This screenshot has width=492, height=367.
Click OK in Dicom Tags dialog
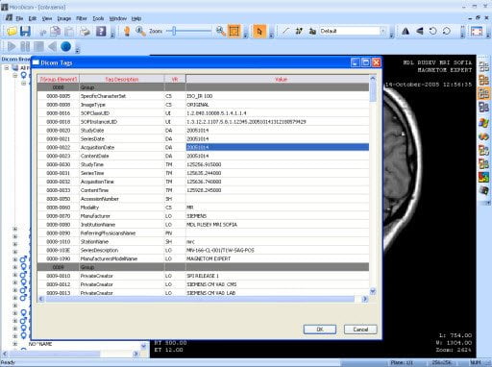coord(320,330)
